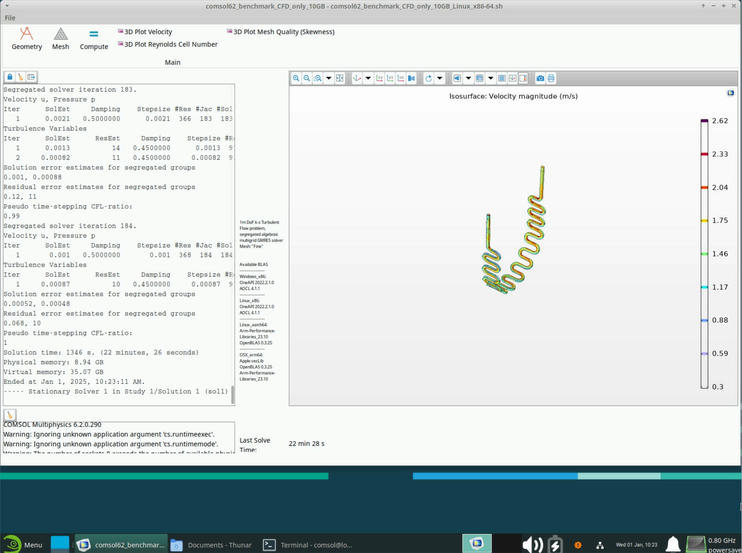Take a snapshot with the camera icon
Image resolution: width=742 pixels, height=553 pixels.
pyautogui.click(x=540, y=78)
